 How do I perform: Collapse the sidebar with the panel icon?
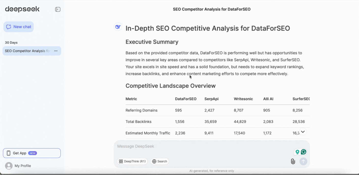click(x=58, y=9)
